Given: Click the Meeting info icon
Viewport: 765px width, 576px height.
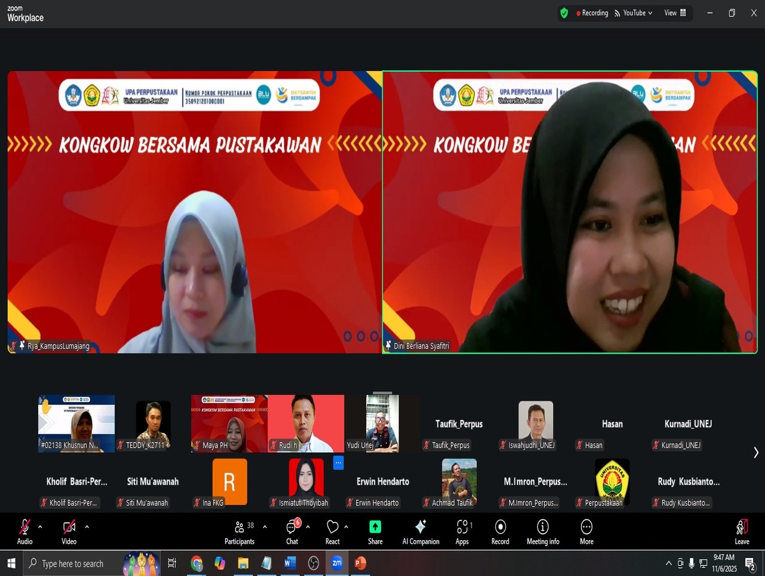Looking at the screenshot, I should pyautogui.click(x=543, y=531).
